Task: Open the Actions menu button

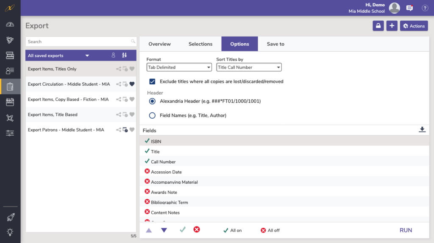Action: (414, 26)
